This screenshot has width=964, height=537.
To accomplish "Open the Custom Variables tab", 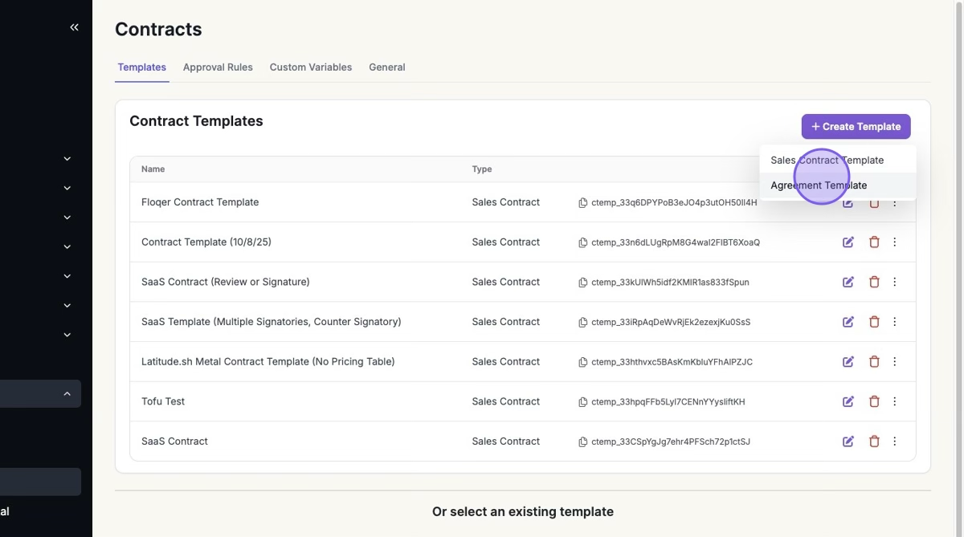I will click(x=310, y=67).
